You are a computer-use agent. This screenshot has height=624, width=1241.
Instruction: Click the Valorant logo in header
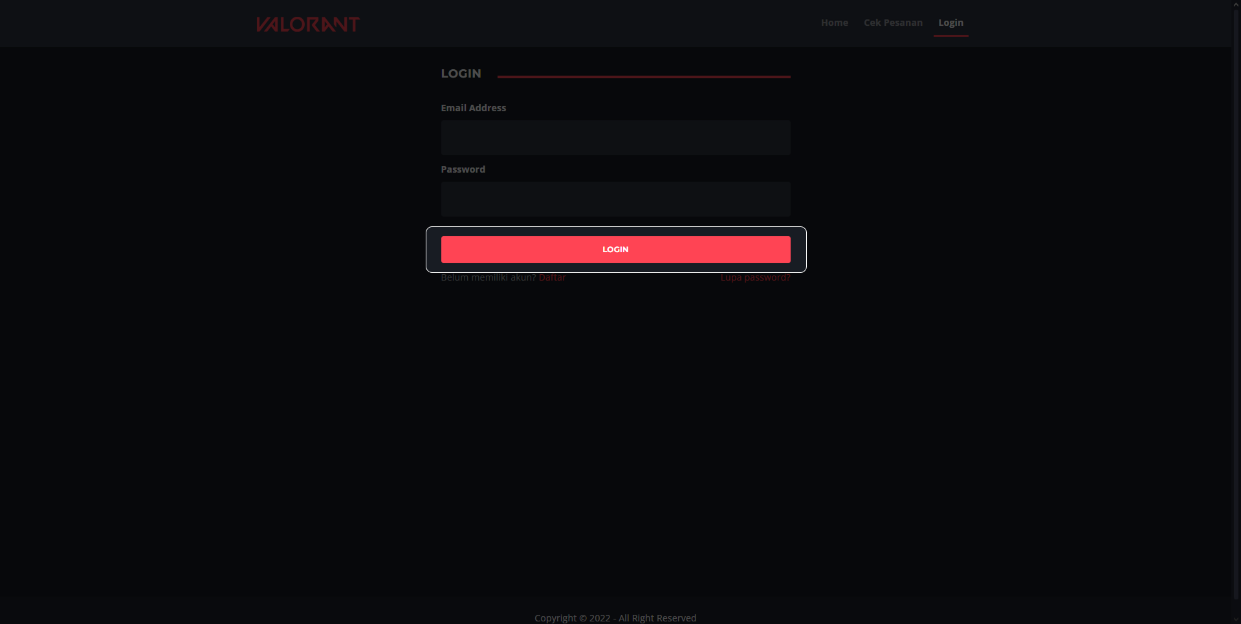307,24
